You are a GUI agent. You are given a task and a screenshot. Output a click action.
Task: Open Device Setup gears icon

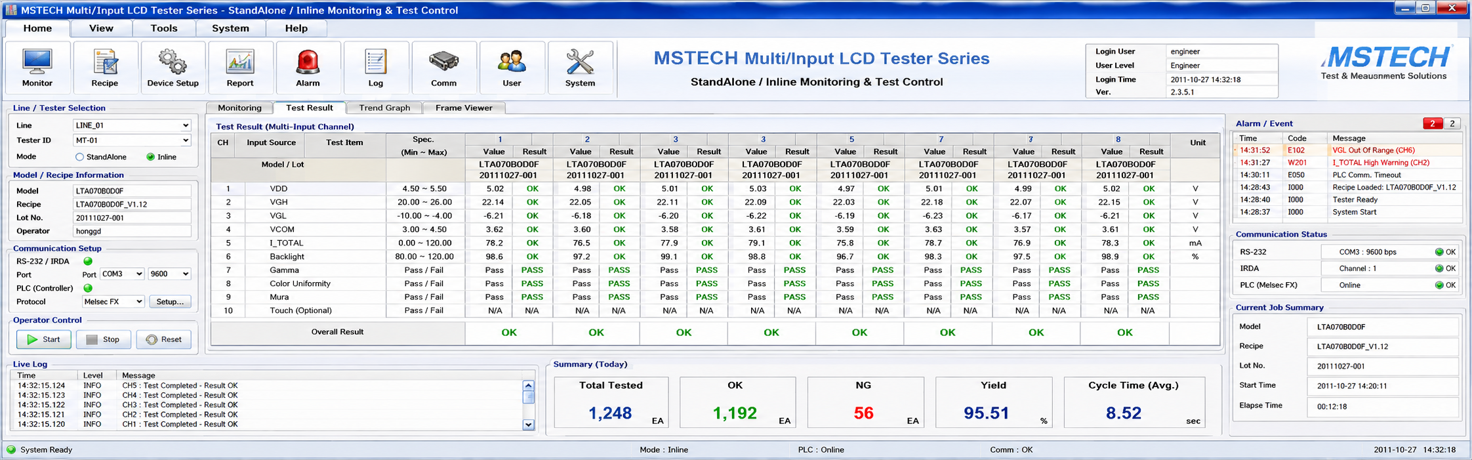173,68
